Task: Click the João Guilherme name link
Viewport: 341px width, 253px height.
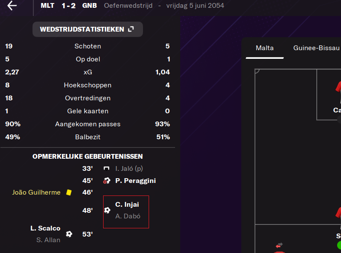Action: (x=36, y=192)
